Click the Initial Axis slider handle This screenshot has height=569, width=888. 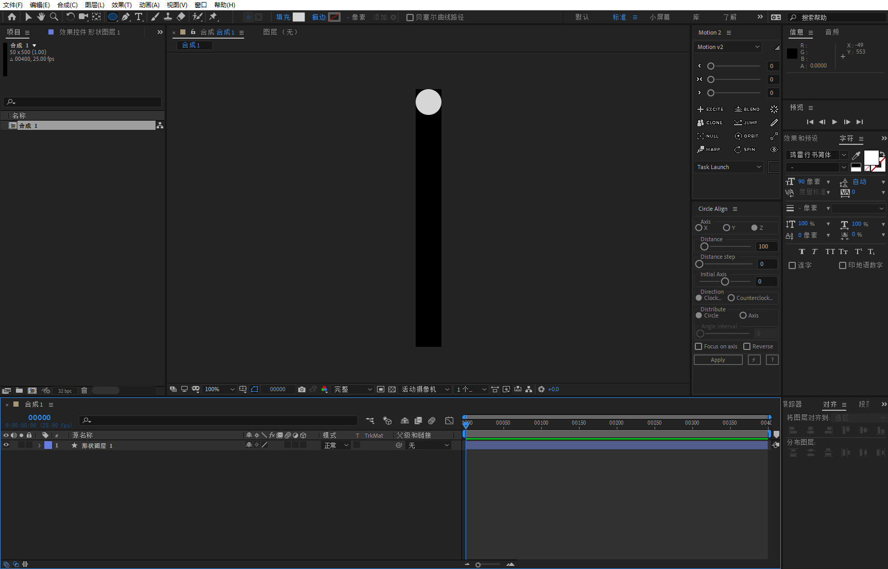725,281
